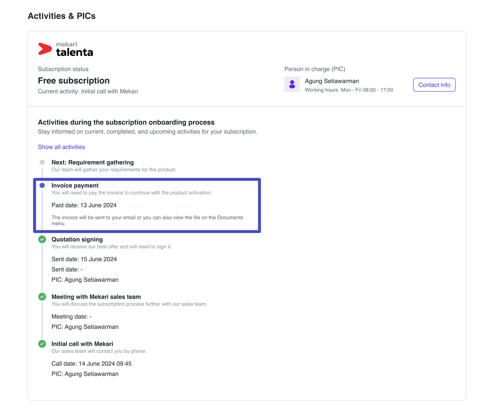Show all activities link
Viewport: 477px width, 415px height.
click(61, 147)
